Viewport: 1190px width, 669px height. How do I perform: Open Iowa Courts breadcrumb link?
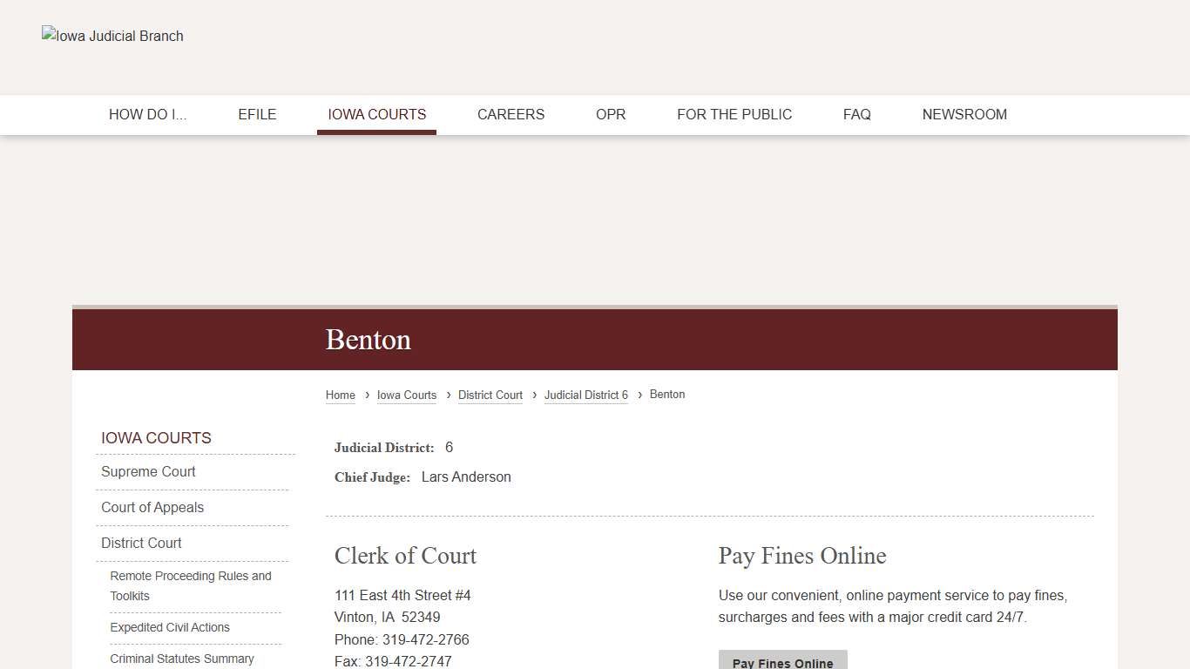coord(406,395)
